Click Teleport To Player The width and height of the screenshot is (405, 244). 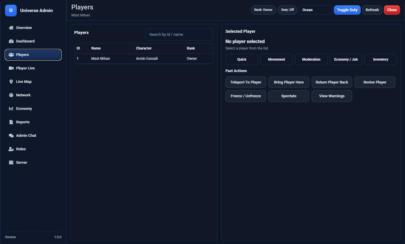point(246,82)
